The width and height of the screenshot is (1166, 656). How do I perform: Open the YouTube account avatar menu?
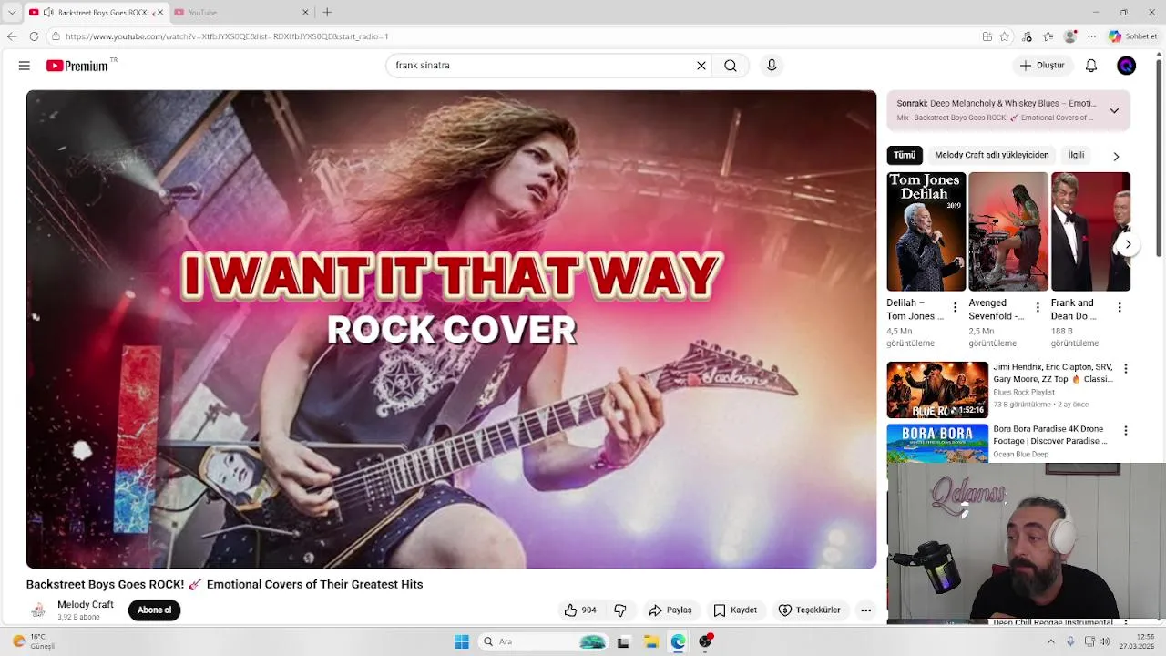(x=1127, y=66)
